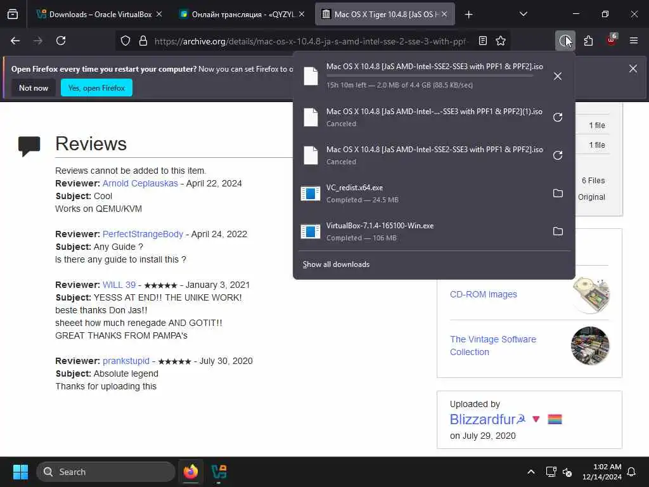Close the Mac OS X Tiger tab
Screen dimensions: 649x487
[444, 15]
